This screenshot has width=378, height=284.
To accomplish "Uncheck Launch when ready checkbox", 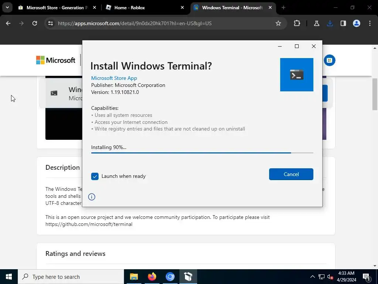I will 95,176.
